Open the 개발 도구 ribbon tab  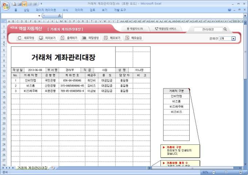pos(120,10)
